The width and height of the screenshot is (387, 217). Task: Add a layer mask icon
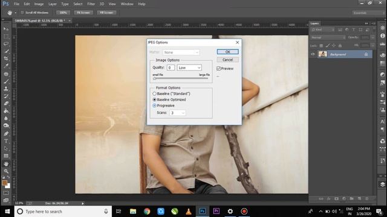point(336,198)
